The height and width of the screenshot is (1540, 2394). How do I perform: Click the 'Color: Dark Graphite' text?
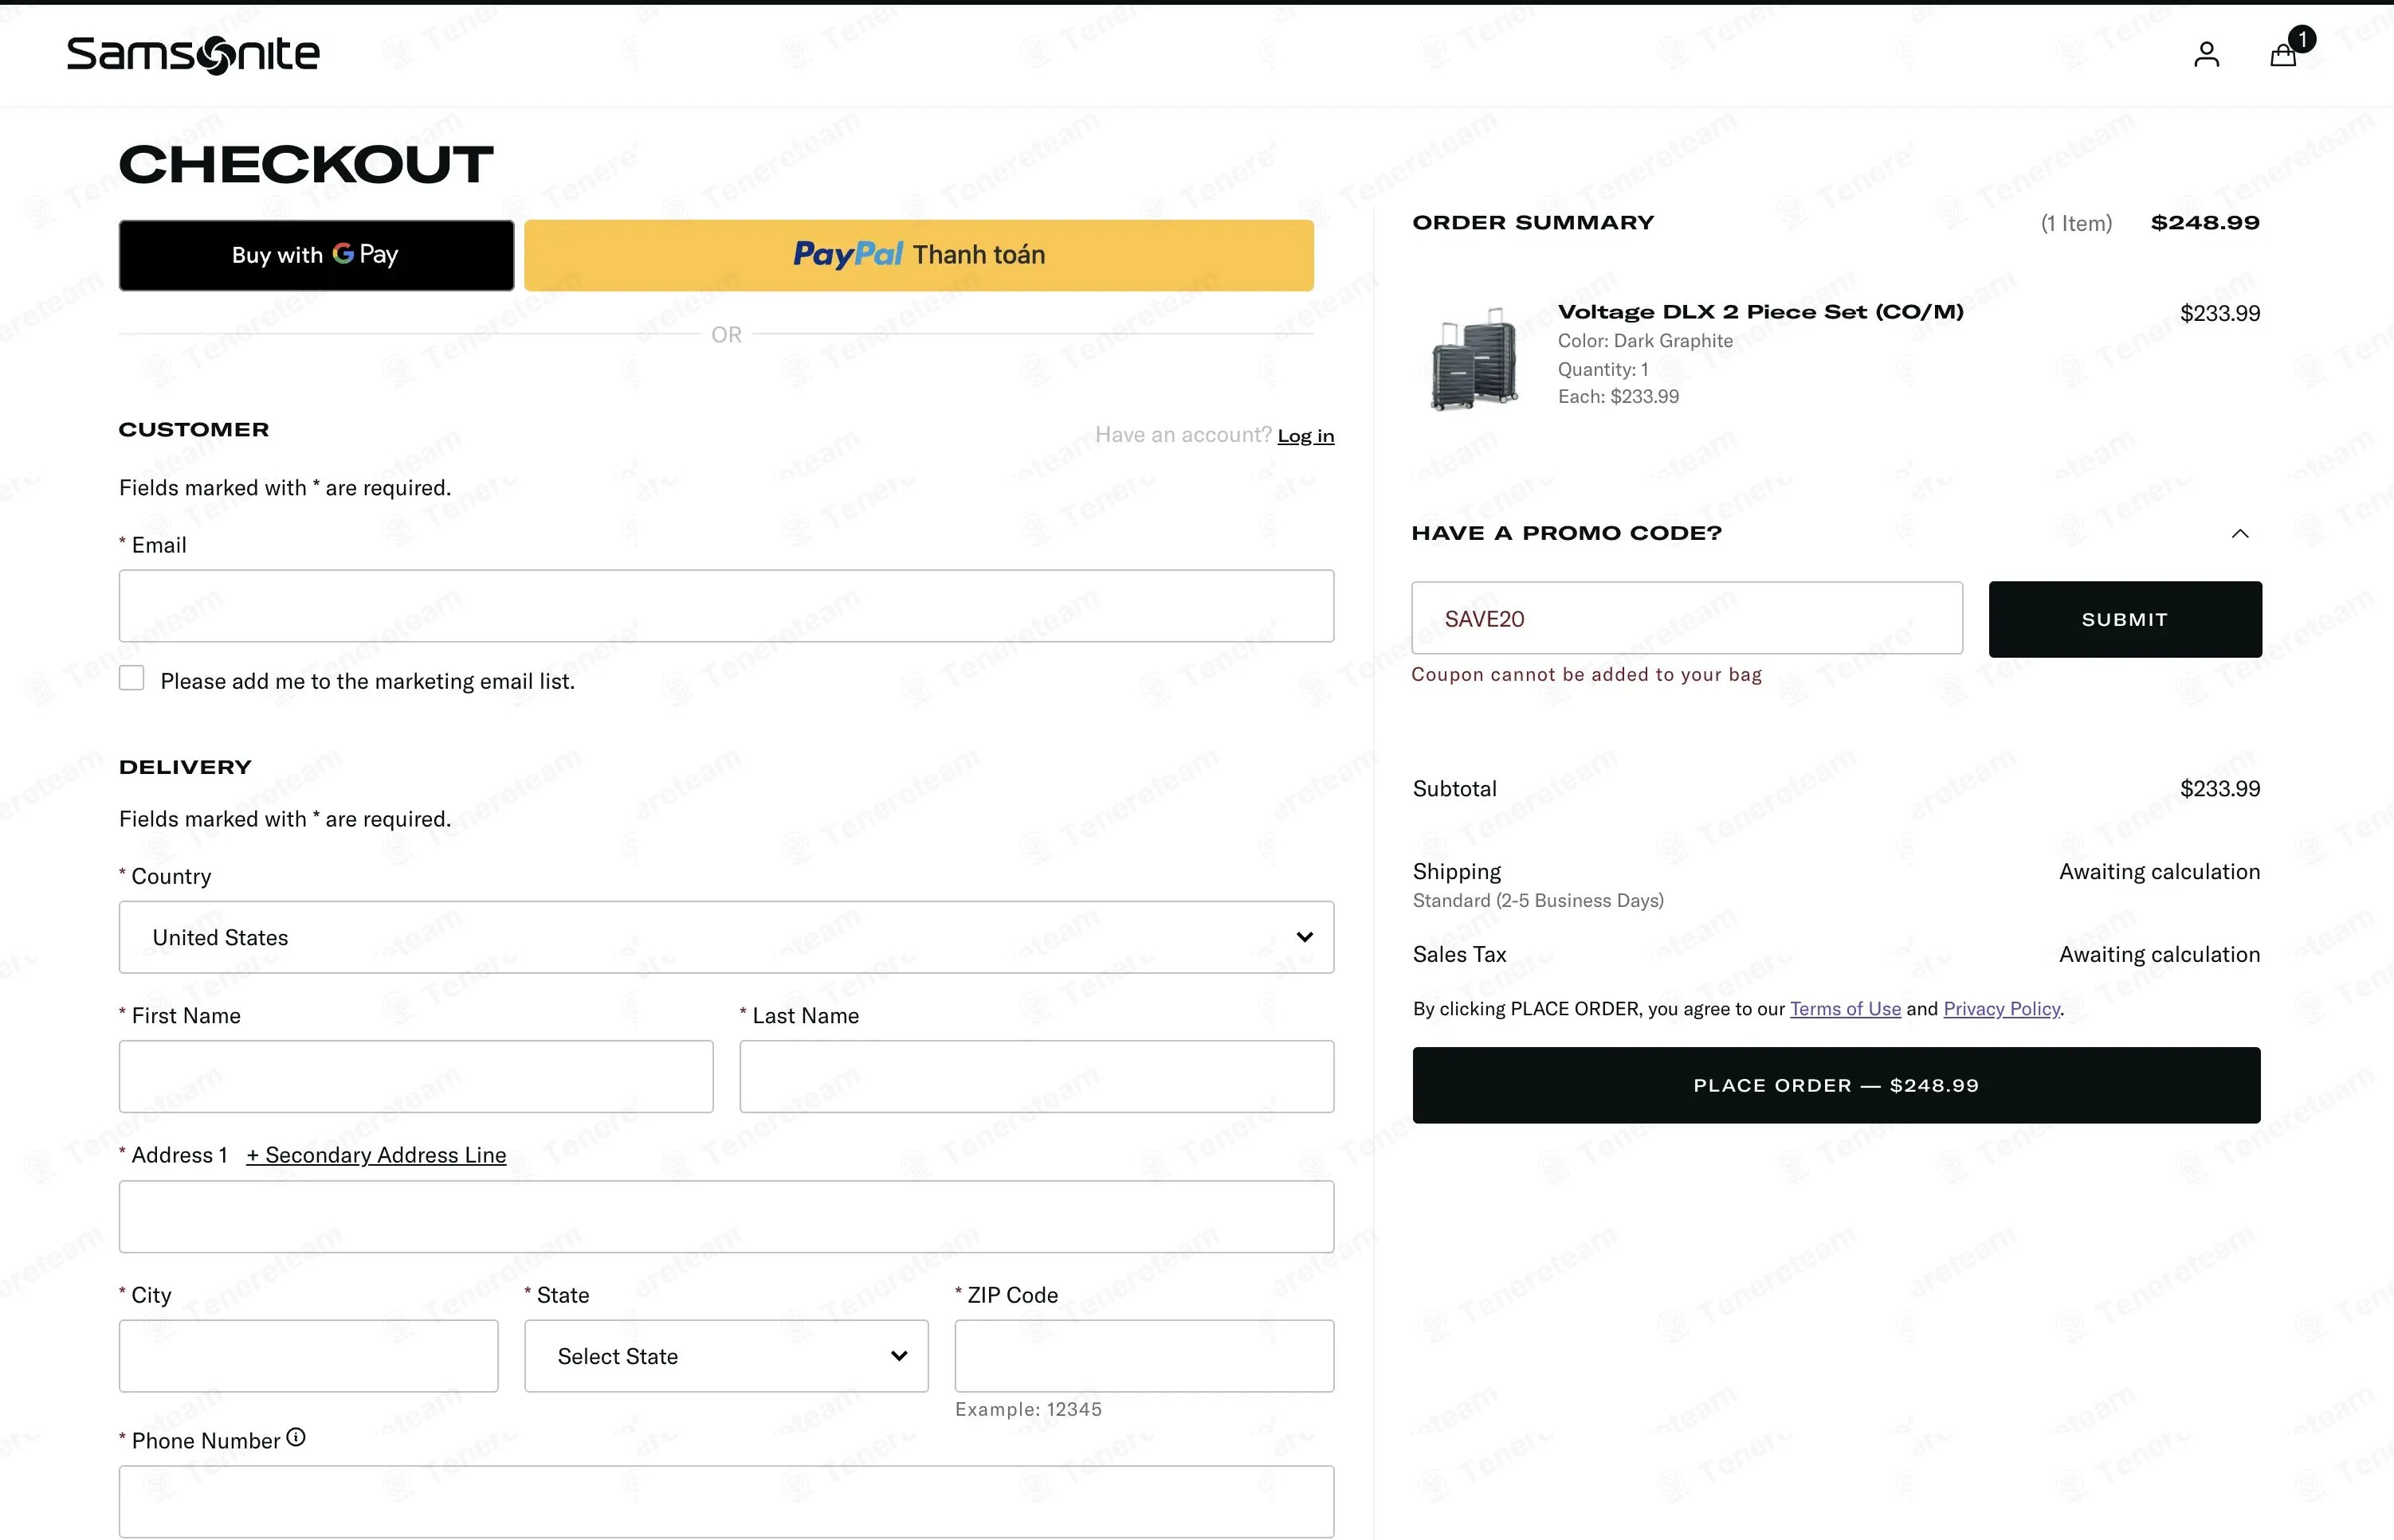pos(1646,341)
